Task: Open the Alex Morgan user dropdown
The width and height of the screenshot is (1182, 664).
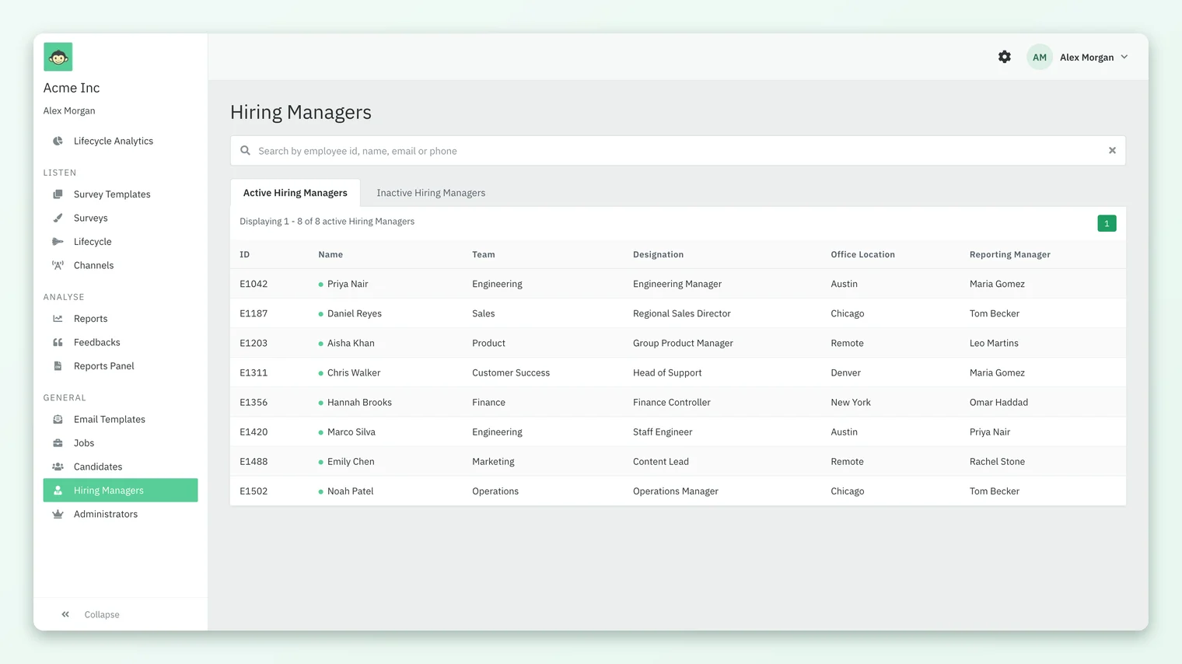Action: [1094, 58]
